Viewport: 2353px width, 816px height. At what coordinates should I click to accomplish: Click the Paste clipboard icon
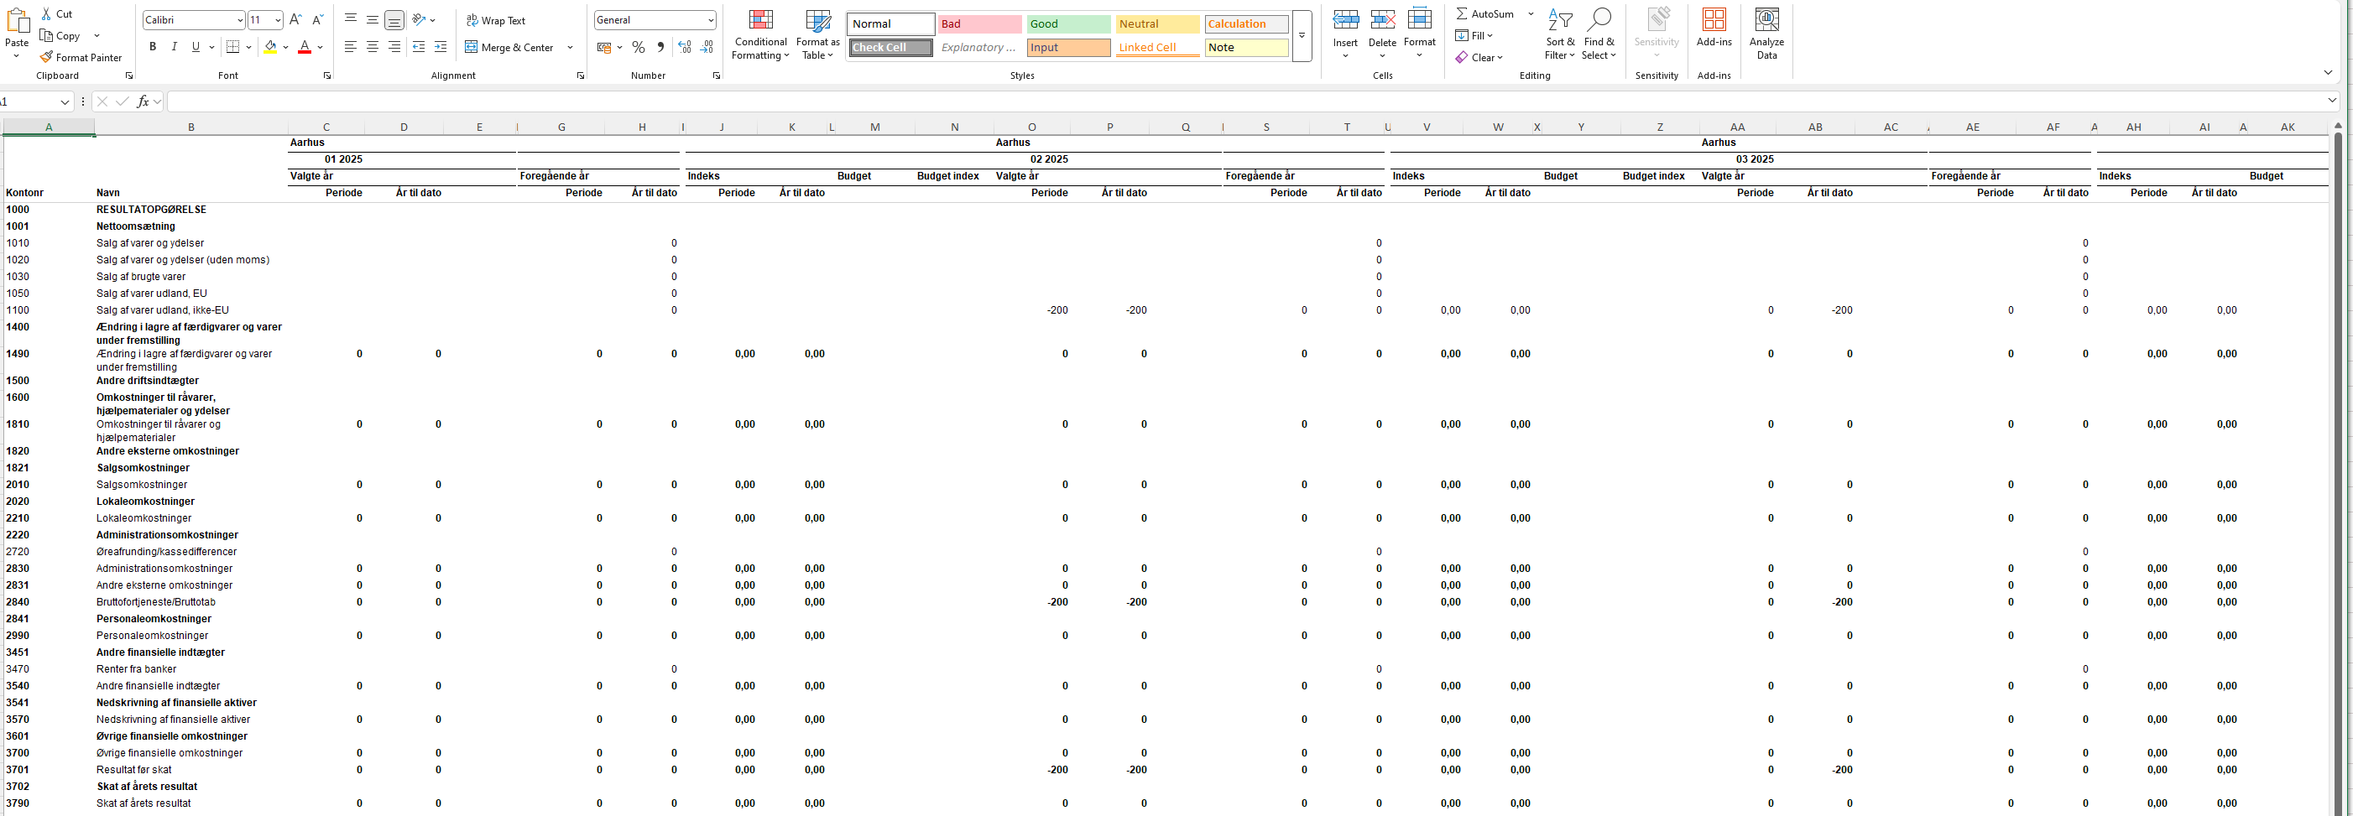17,22
